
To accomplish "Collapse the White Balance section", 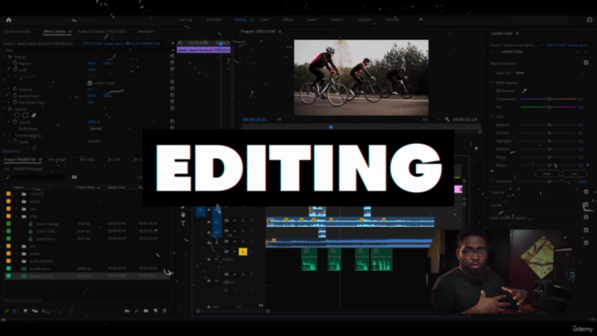I will (x=493, y=82).
